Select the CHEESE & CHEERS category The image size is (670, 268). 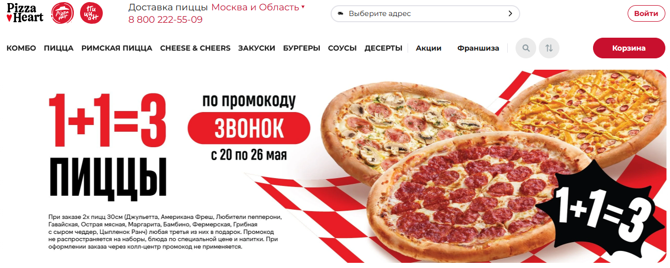tap(195, 48)
